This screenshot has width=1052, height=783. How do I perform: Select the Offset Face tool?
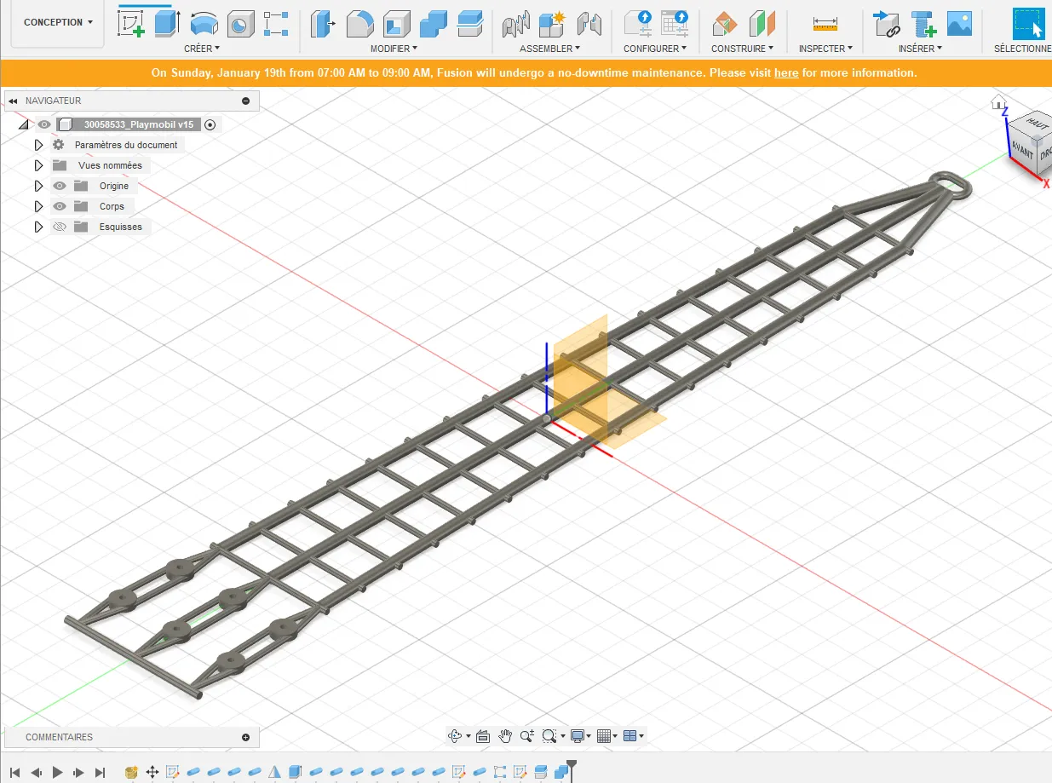[x=470, y=23]
